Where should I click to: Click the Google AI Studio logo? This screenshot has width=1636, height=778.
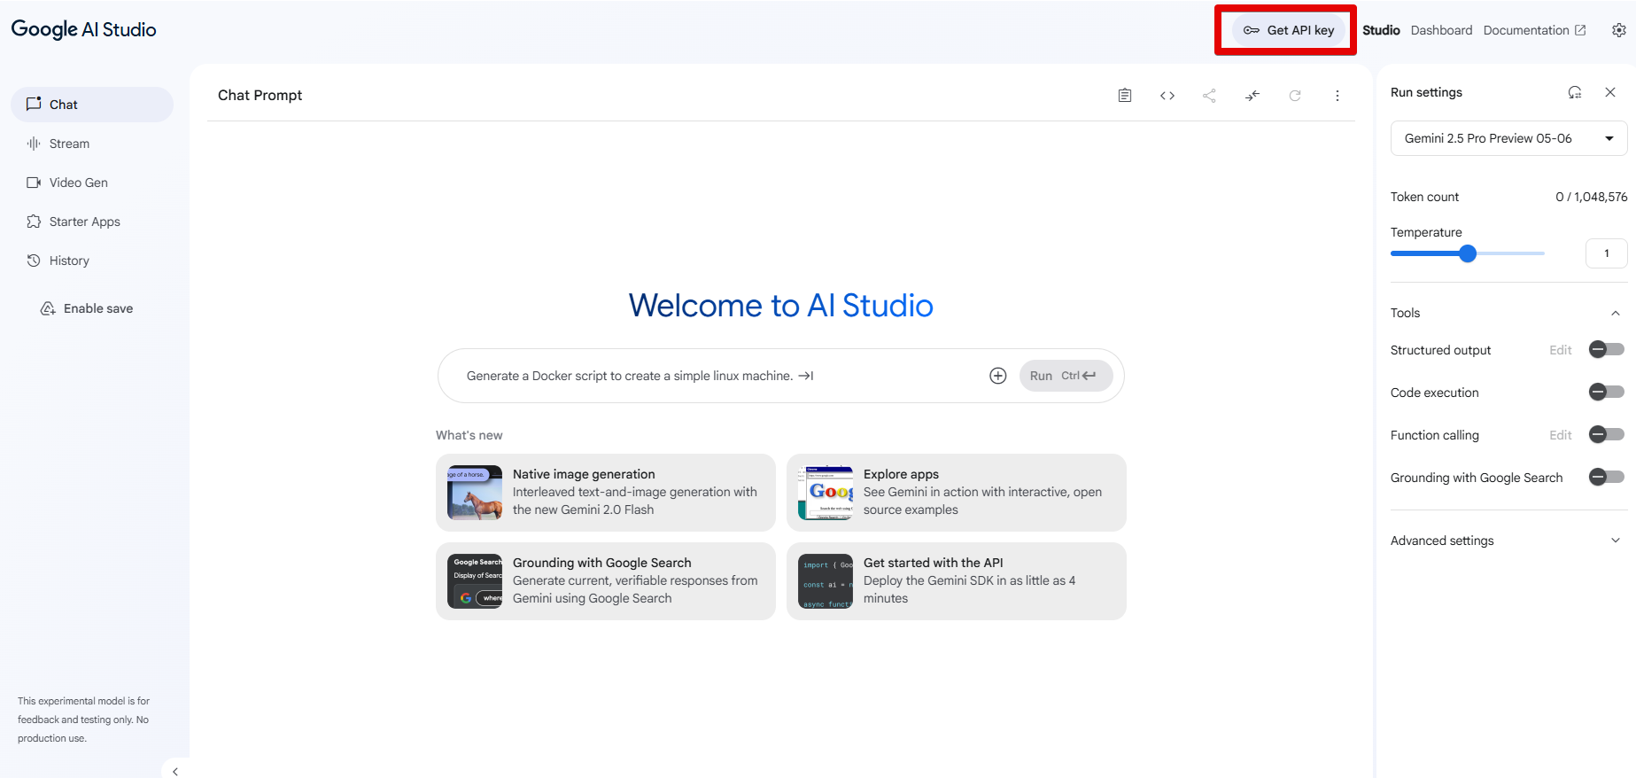tap(83, 29)
